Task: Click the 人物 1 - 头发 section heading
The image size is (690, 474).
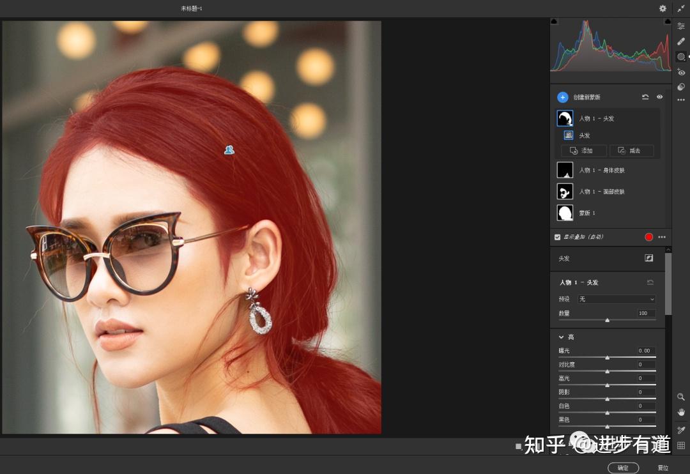Action: click(x=579, y=282)
